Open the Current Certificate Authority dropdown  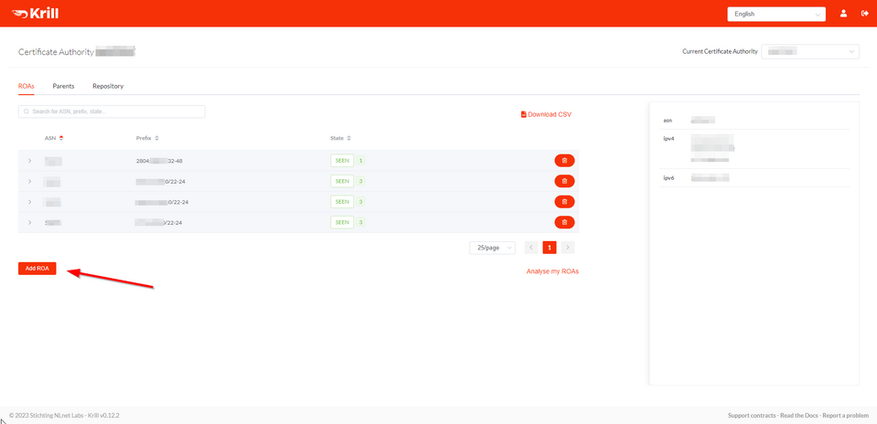pyautogui.click(x=810, y=52)
